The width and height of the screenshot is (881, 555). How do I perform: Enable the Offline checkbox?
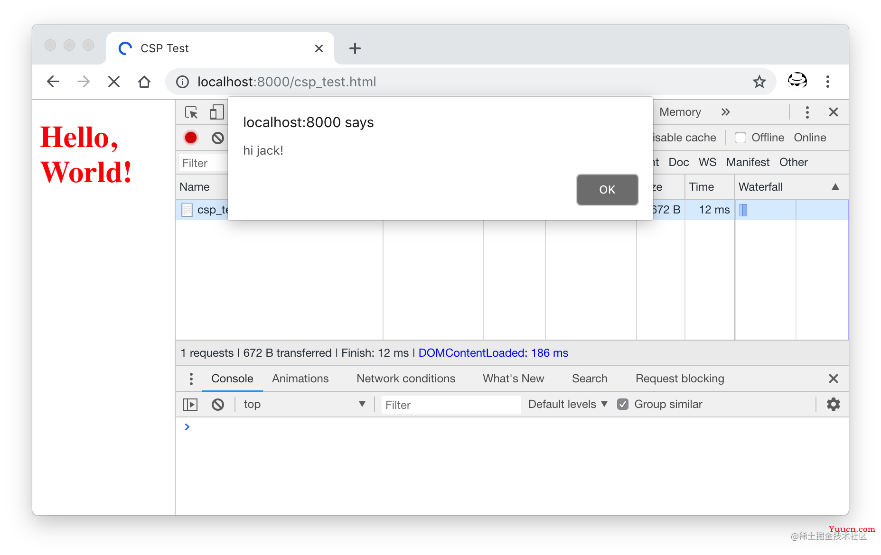click(x=740, y=138)
